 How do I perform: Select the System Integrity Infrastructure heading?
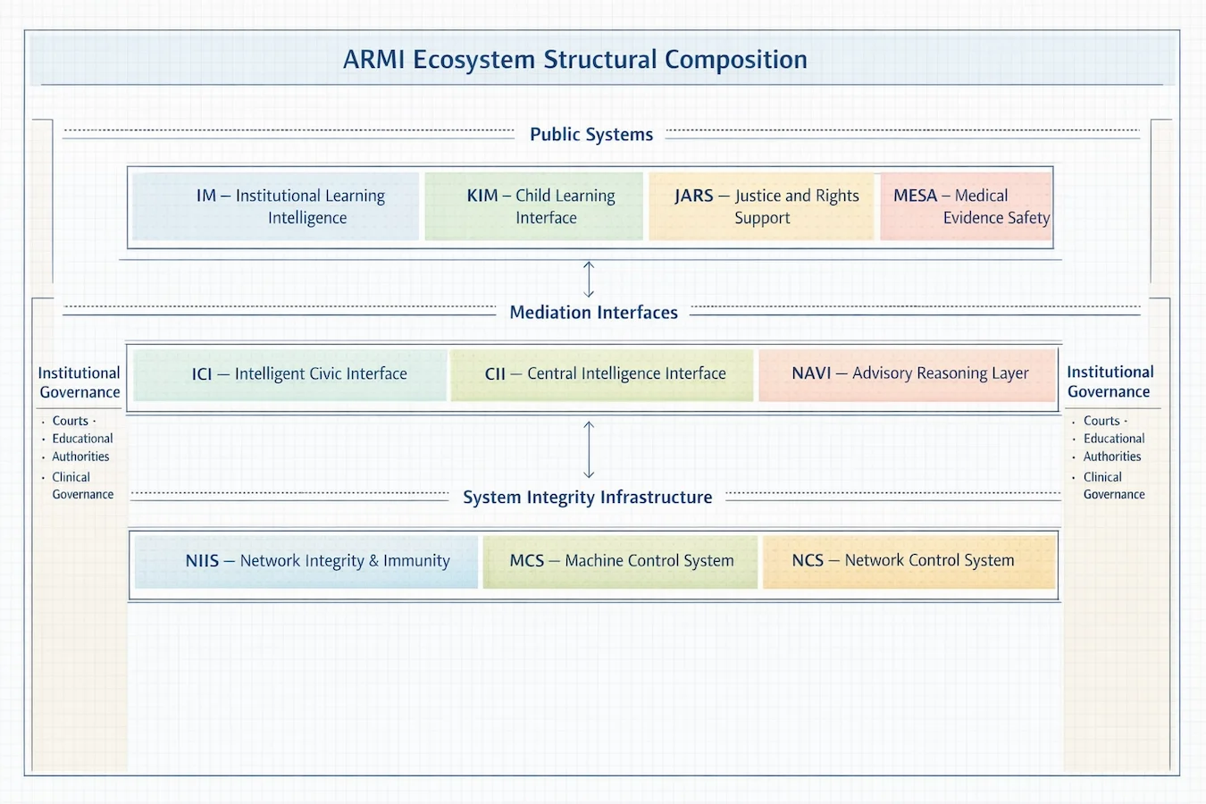pyautogui.click(x=588, y=497)
